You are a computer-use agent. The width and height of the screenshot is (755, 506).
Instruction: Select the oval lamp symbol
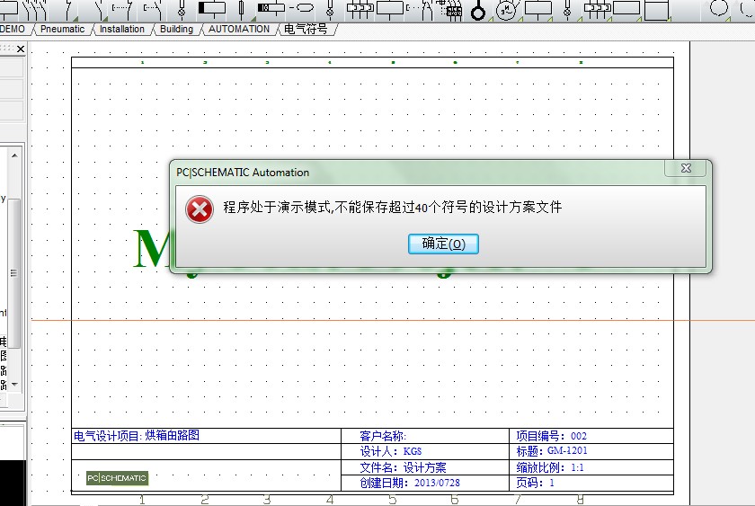click(305, 9)
